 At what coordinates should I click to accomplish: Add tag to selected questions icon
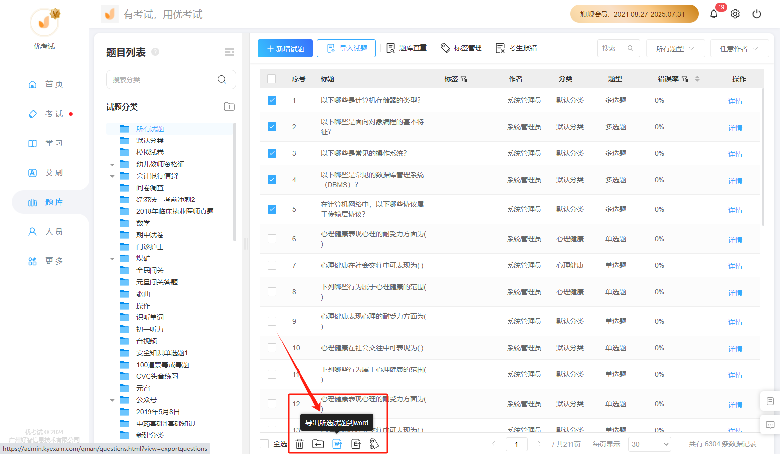[374, 444]
